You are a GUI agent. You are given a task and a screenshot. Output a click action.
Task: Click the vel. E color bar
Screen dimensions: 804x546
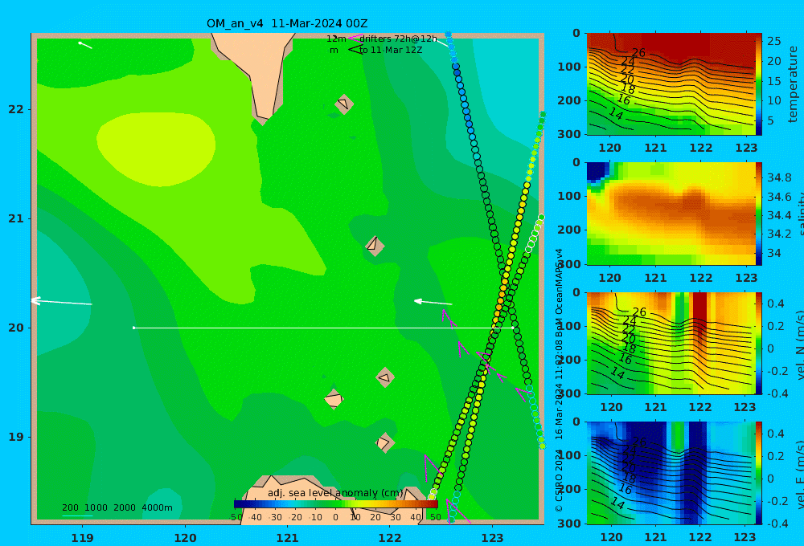click(759, 473)
